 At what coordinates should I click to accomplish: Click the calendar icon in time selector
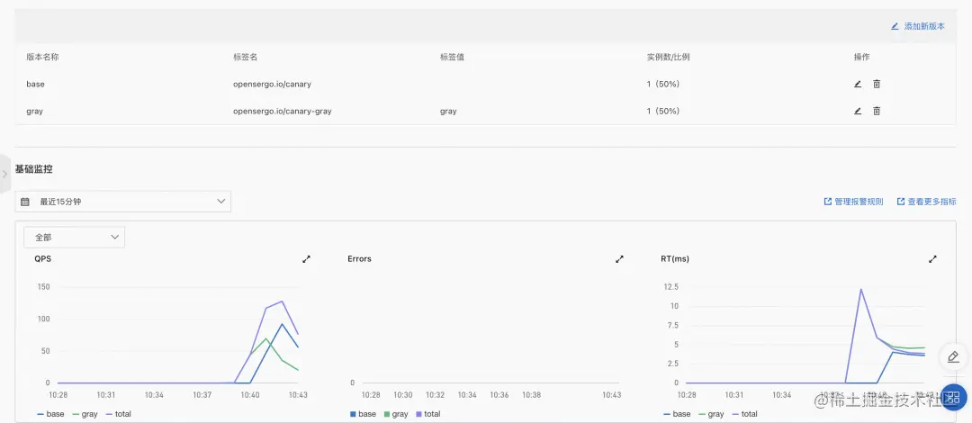pos(25,202)
